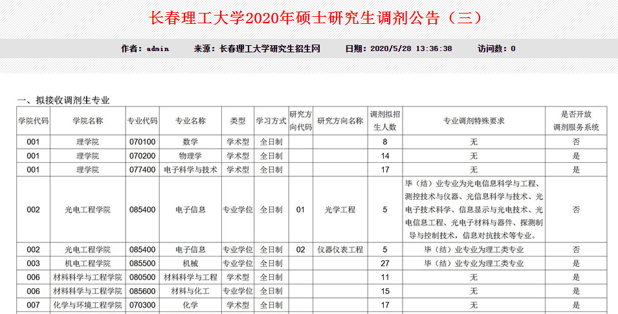Click 是 in the 物理学 row

tap(576, 156)
